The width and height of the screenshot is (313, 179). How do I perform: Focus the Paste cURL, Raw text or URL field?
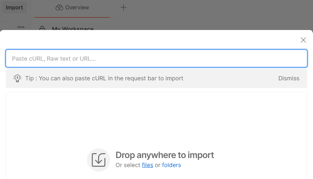point(156,59)
